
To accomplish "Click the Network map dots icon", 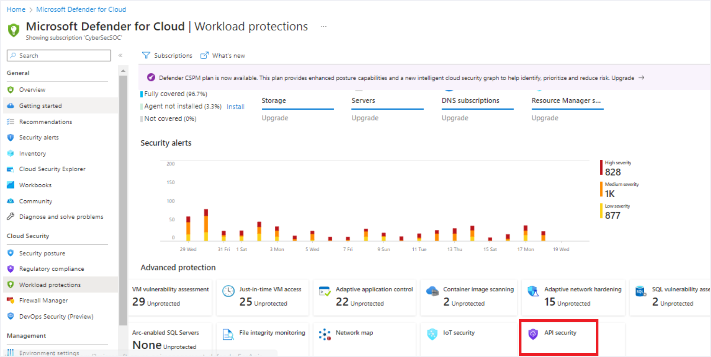I will pos(324,334).
